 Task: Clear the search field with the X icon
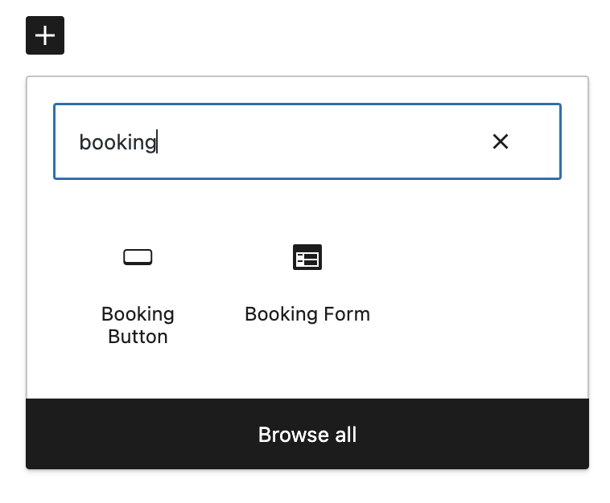click(501, 142)
